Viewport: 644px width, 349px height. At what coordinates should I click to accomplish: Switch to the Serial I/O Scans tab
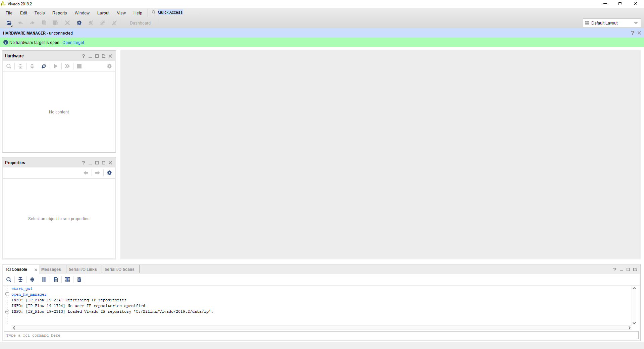click(119, 269)
